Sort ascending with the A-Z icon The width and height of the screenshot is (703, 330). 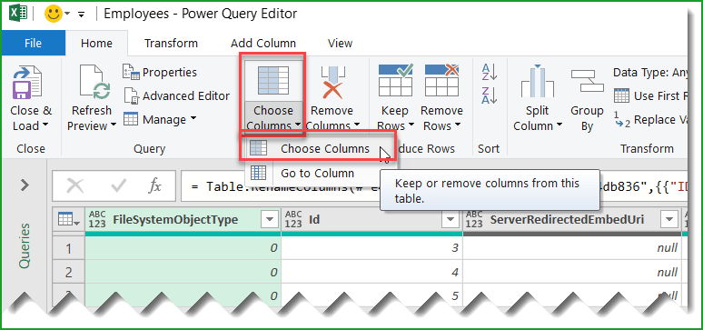[490, 72]
